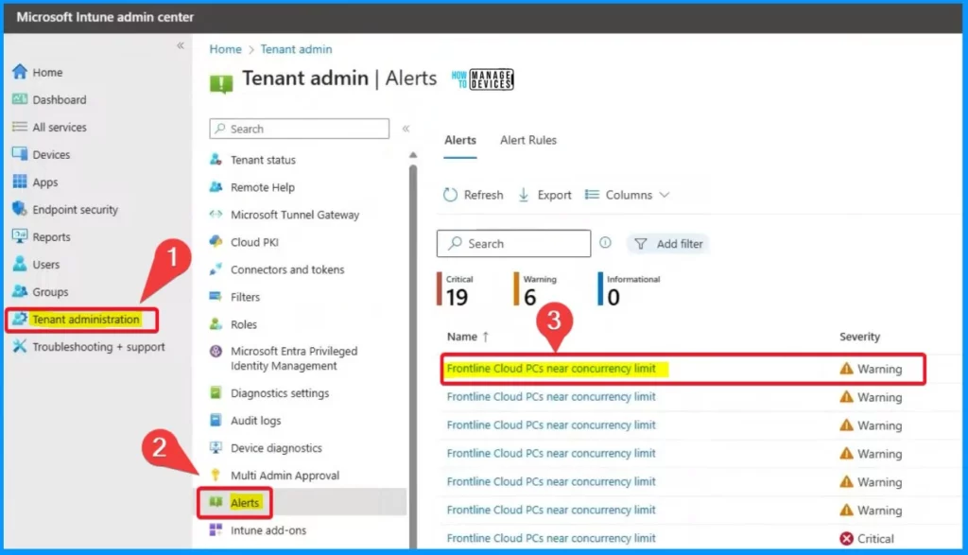This screenshot has width=968, height=555.
Task: Click the Entra Privileged Identity Management icon
Action: point(216,352)
